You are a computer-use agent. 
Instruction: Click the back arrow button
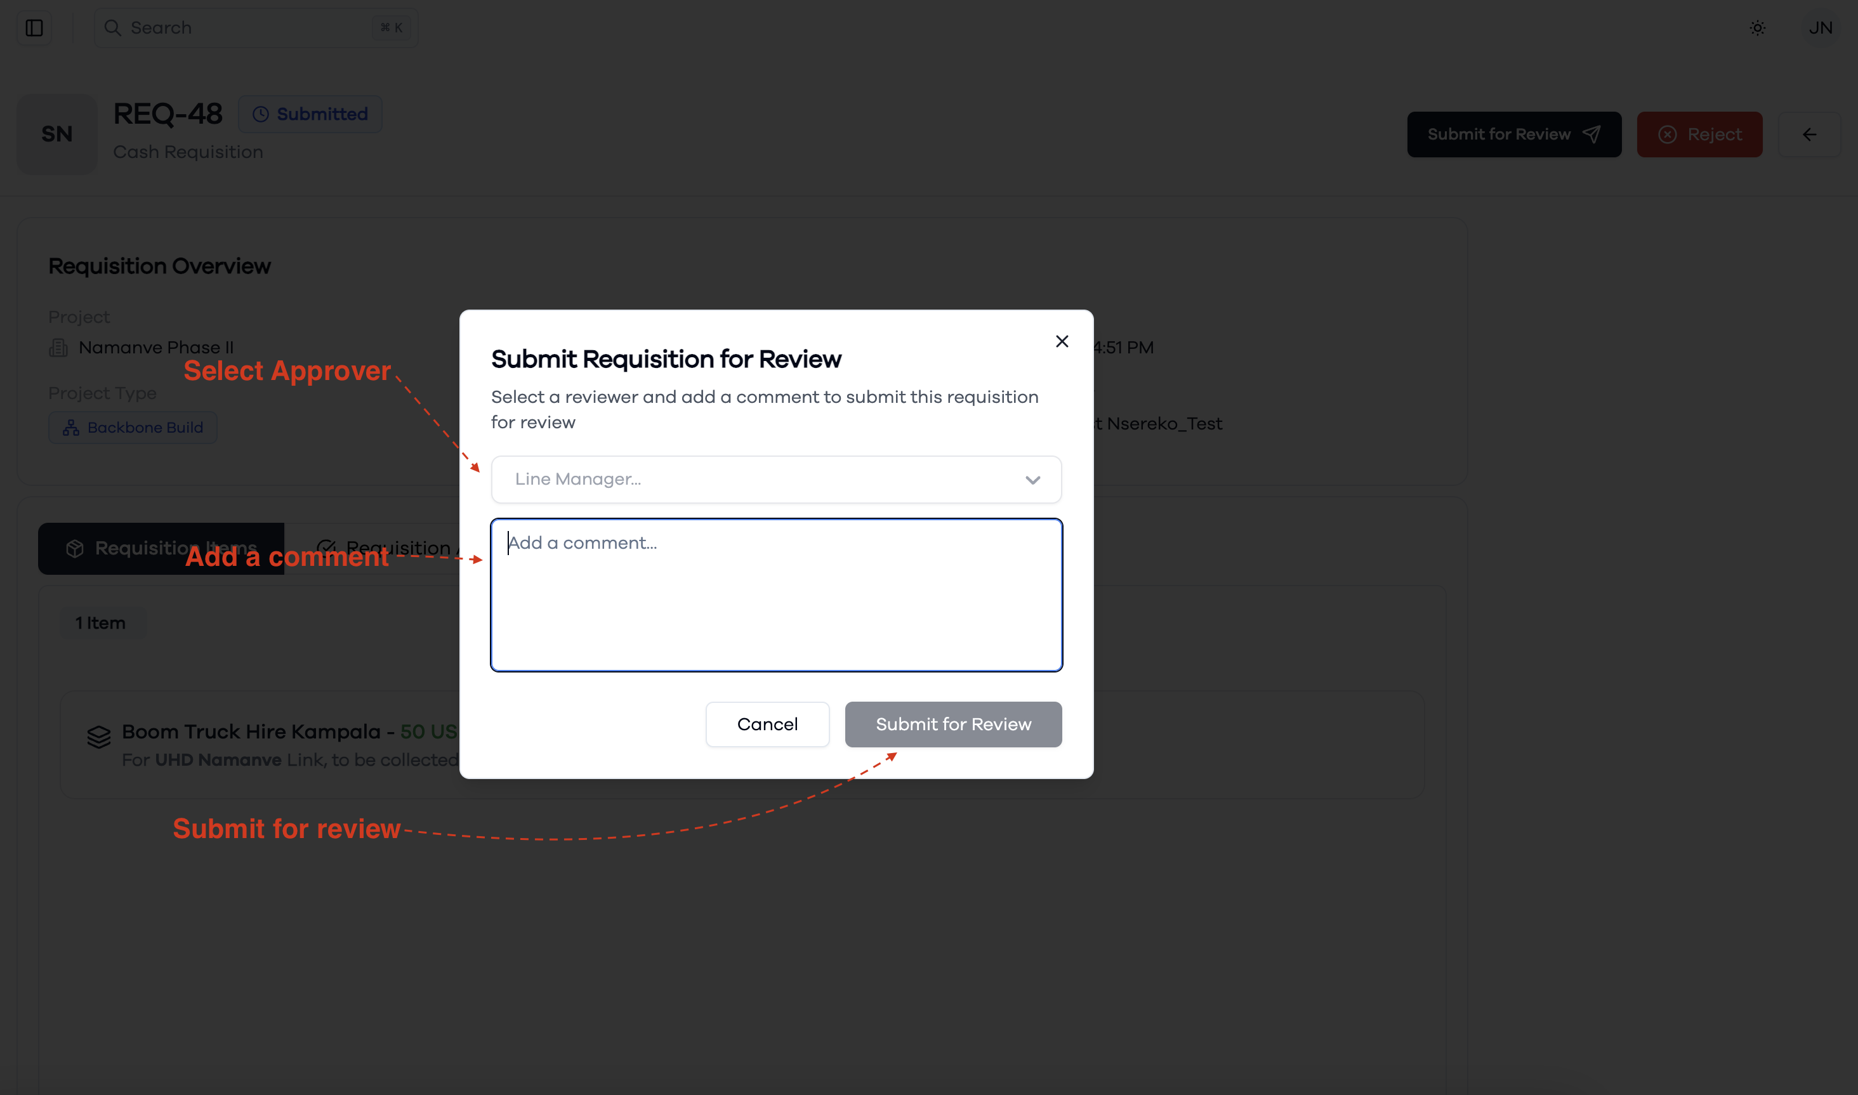1809,134
